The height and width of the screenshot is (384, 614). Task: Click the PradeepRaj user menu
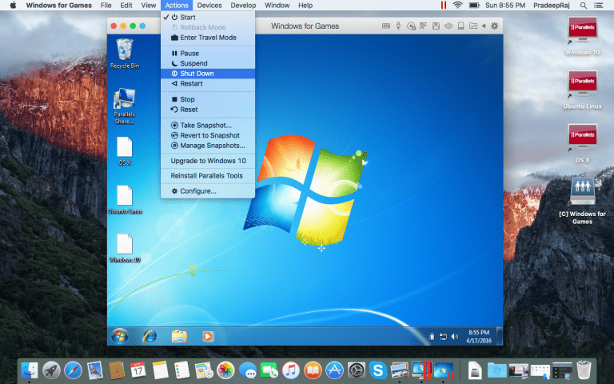[552, 5]
